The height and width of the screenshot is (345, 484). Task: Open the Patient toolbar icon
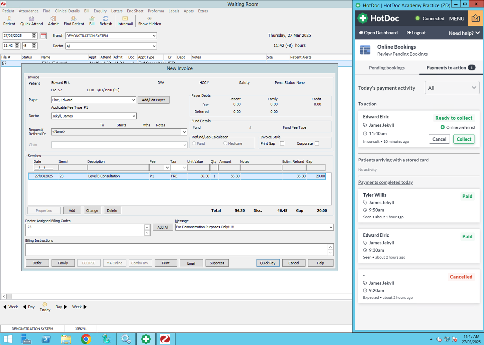[x=9, y=21]
